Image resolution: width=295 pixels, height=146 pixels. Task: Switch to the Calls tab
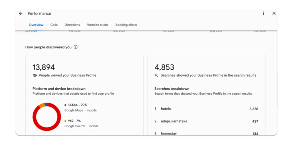click(x=54, y=25)
